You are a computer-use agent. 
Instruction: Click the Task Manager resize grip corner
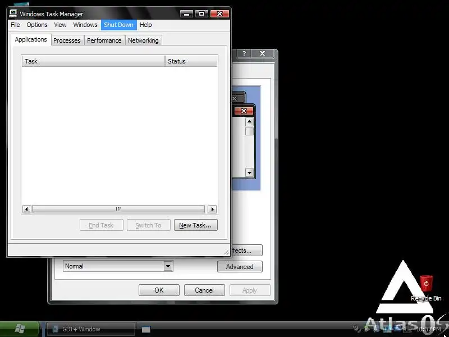227,252
